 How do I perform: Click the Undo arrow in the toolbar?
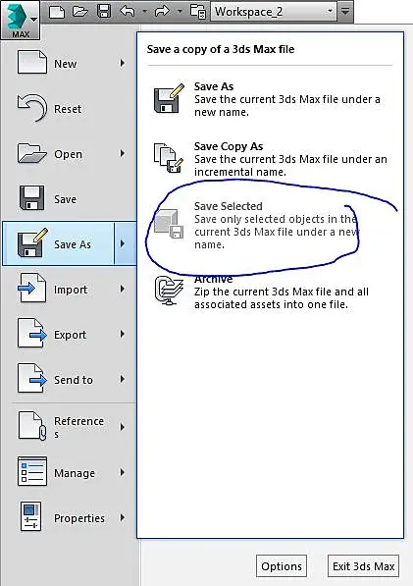pyautogui.click(x=128, y=11)
